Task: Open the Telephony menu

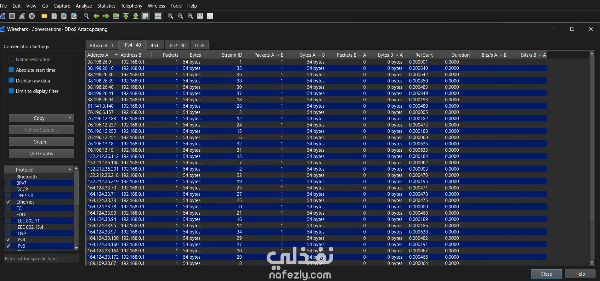Action: click(x=132, y=6)
